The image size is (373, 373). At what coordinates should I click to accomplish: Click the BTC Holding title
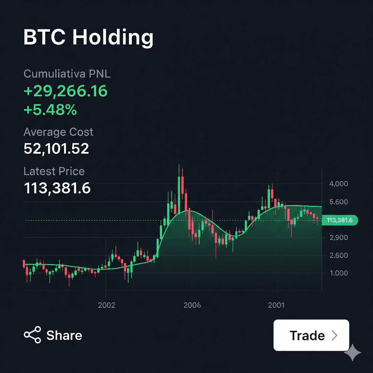point(89,38)
